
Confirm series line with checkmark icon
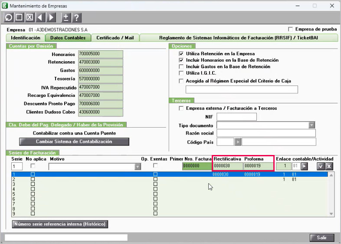tap(321, 167)
